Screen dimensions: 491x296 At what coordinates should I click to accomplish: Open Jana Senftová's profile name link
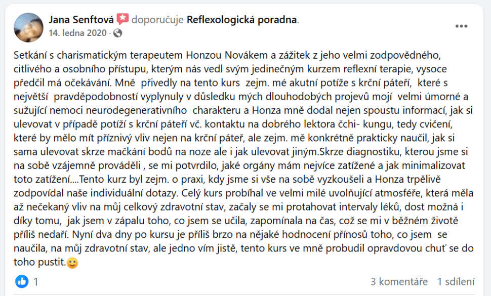(81, 20)
